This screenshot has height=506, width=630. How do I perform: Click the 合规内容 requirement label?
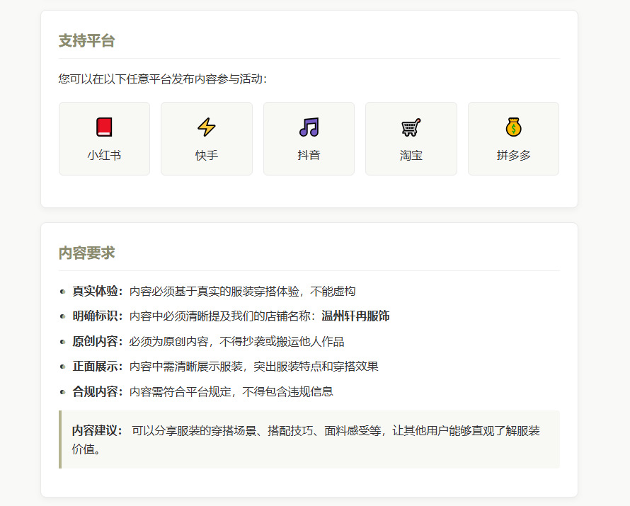click(x=95, y=391)
